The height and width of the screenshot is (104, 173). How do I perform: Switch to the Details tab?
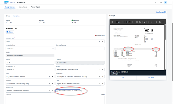[x=8, y=16]
